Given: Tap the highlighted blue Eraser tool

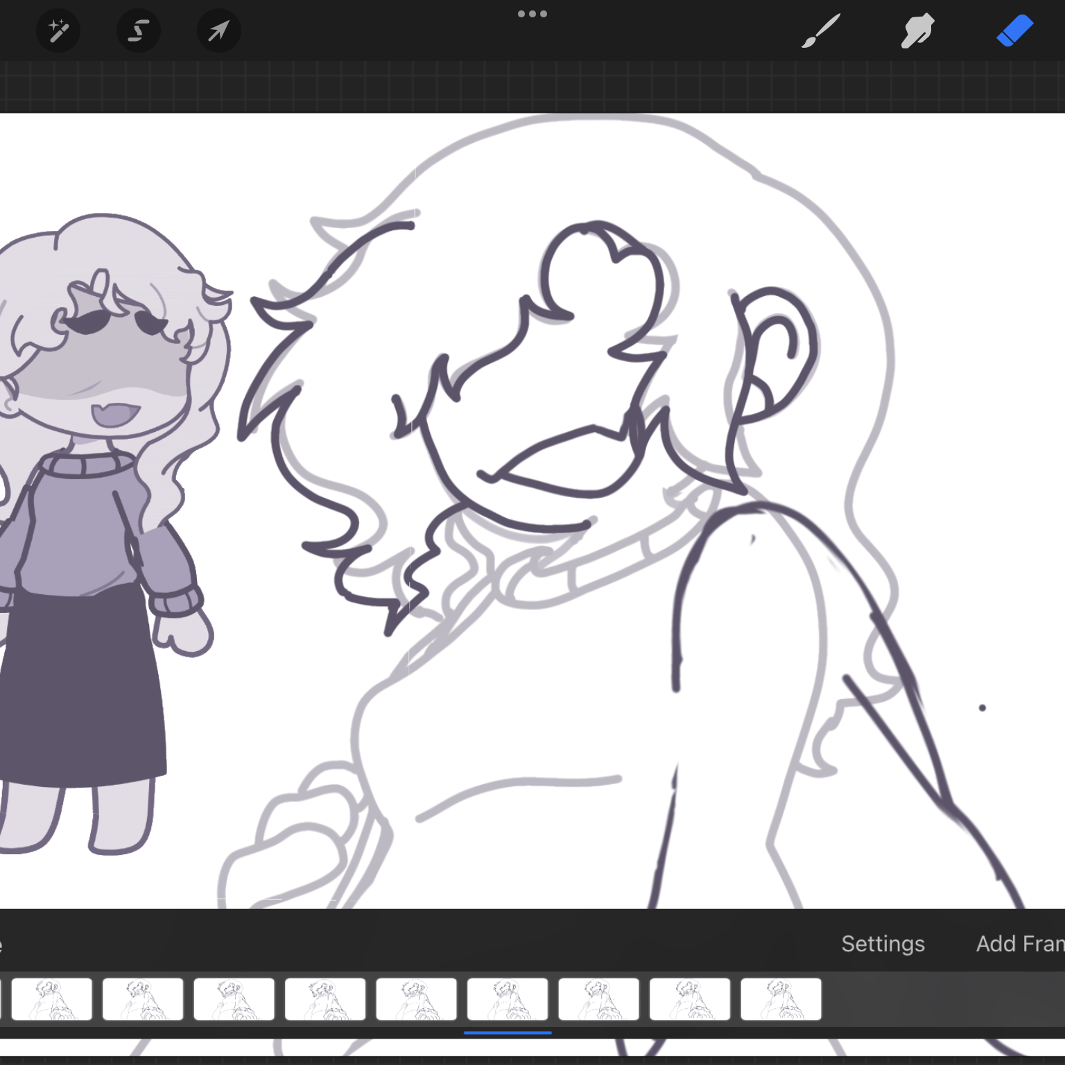Looking at the screenshot, I should tap(1014, 31).
